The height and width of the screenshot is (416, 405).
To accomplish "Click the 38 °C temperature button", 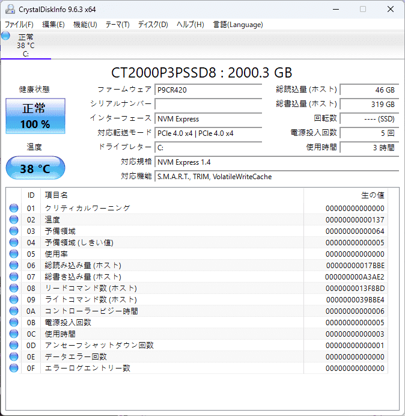I will tap(35, 168).
